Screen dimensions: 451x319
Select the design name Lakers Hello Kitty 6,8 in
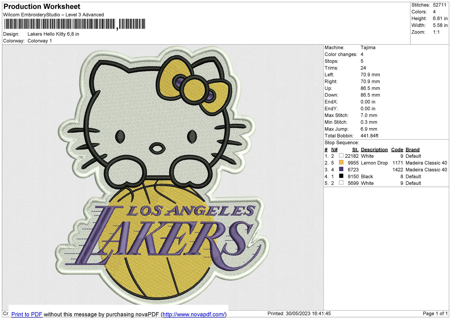[53, 34]
